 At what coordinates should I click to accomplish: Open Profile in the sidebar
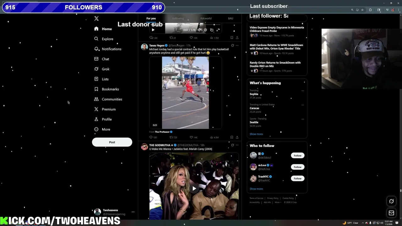point(103,119)
